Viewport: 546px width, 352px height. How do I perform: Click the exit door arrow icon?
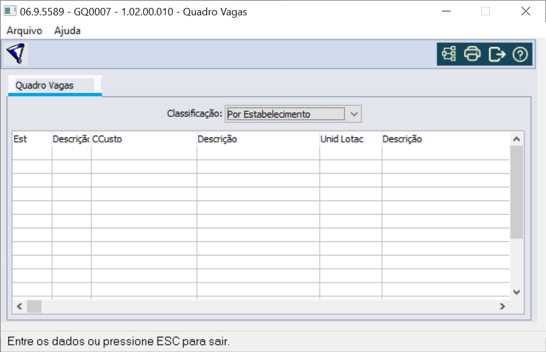click(497, 55)
